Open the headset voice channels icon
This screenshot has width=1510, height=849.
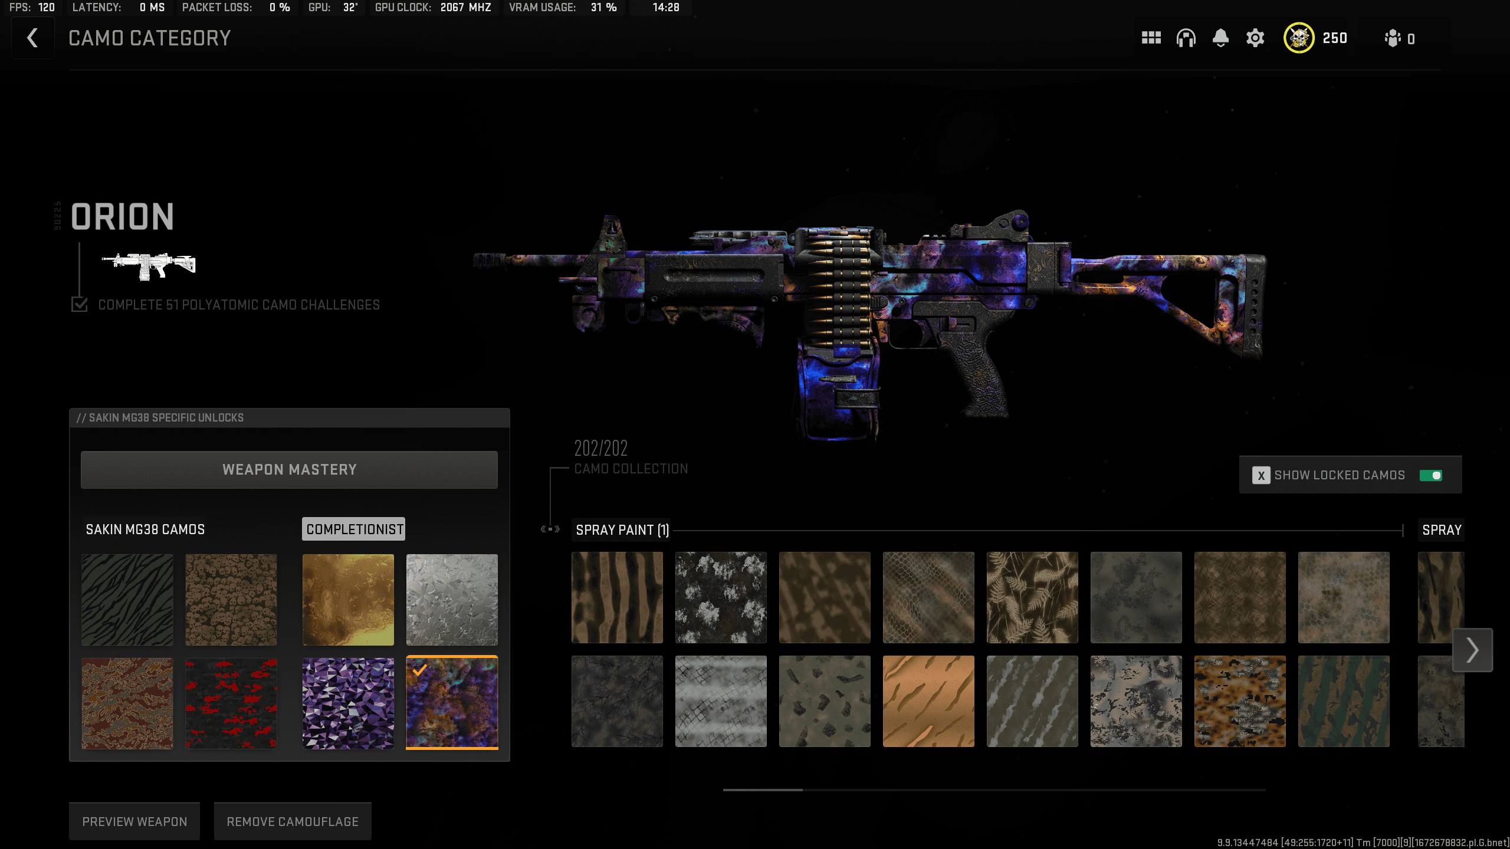[x=1186, y=38]
